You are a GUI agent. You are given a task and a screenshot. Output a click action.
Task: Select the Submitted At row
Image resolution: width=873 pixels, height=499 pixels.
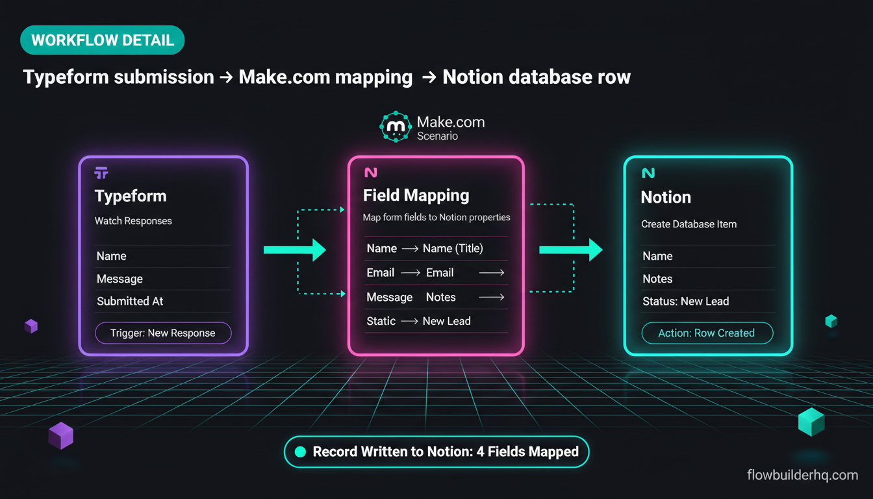pos(162,301)
